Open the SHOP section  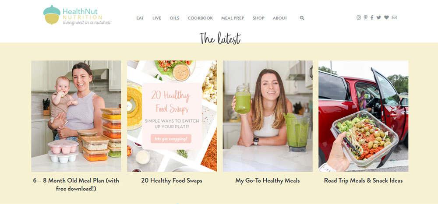[258, 18]
